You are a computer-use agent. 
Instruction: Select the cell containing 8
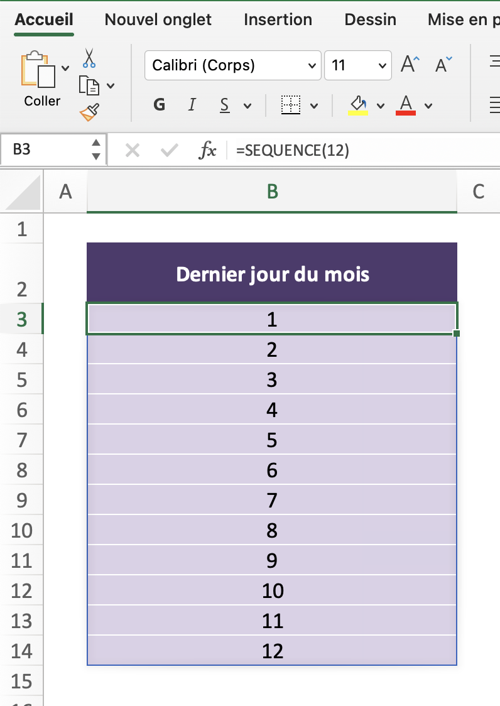click(x=272, y=530)
